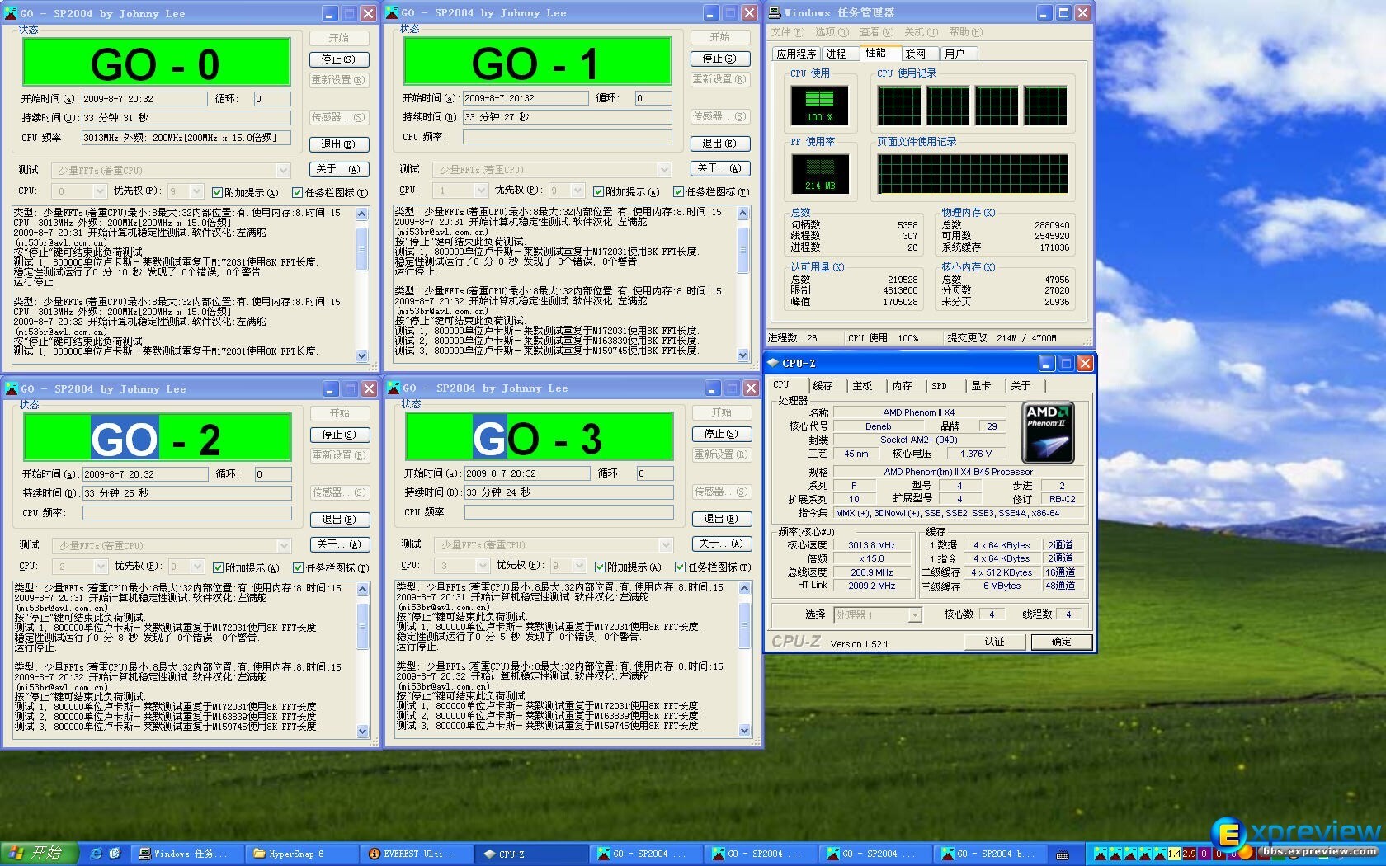Image resolution: width=1386 pixels, height=866 pixels.
Task: Open the 内存 tab in CPU-Z
Action: point(902,386)
